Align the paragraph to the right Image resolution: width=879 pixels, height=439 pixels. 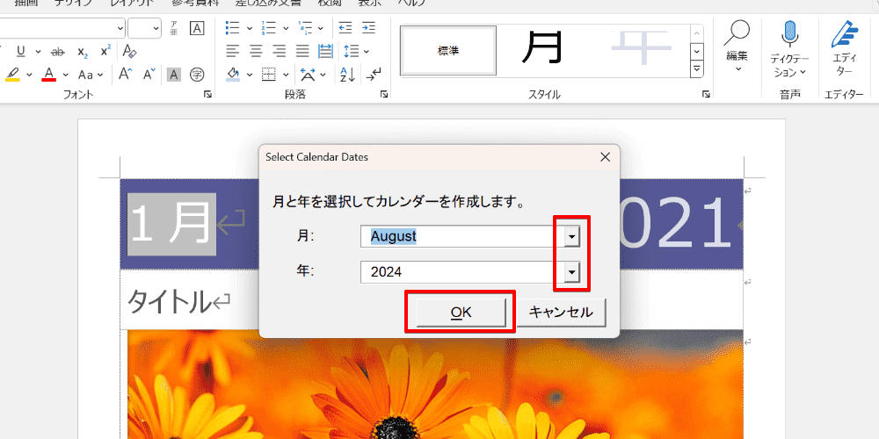[x=280, y=52]
